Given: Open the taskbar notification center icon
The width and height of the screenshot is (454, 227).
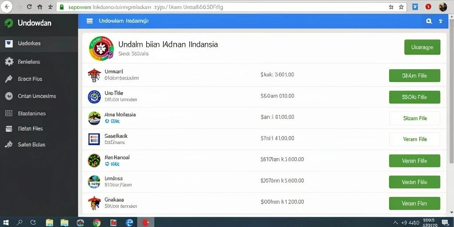Looking at the screenshot, I should (445, 223).
